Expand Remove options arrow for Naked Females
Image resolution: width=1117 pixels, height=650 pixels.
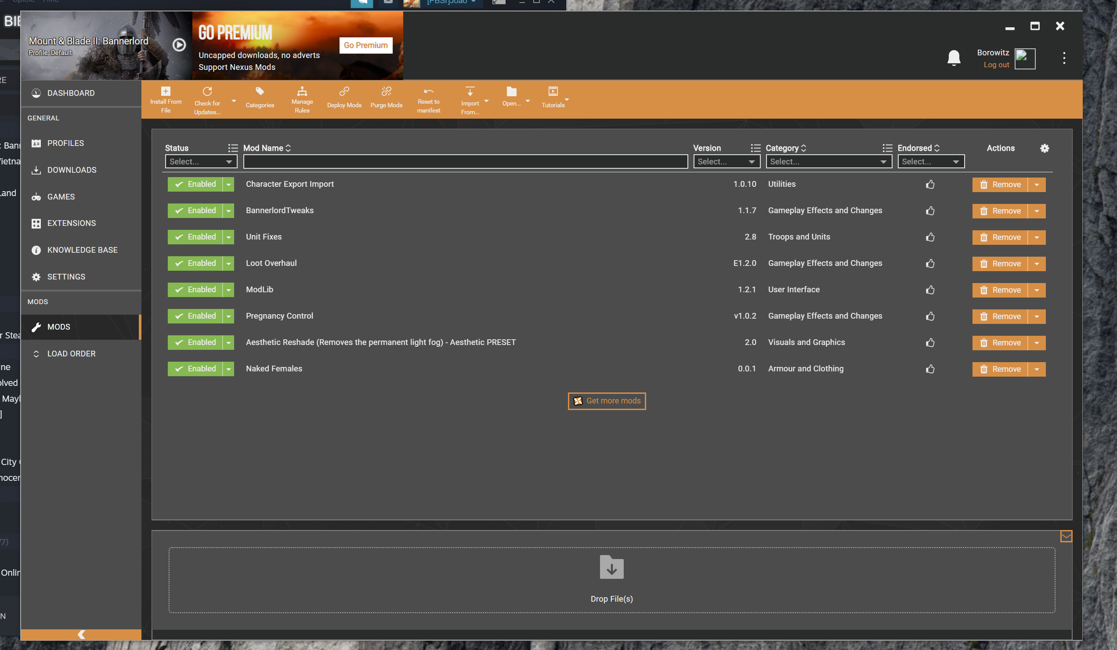click(1036, 369)
